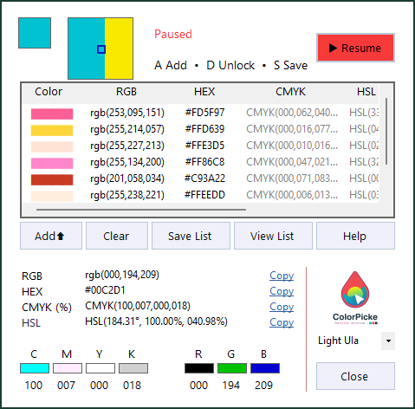The height and width of the screenshot is (409, 415).
Task: Click the cyan C channel swatch
Action: pos(35,368)
